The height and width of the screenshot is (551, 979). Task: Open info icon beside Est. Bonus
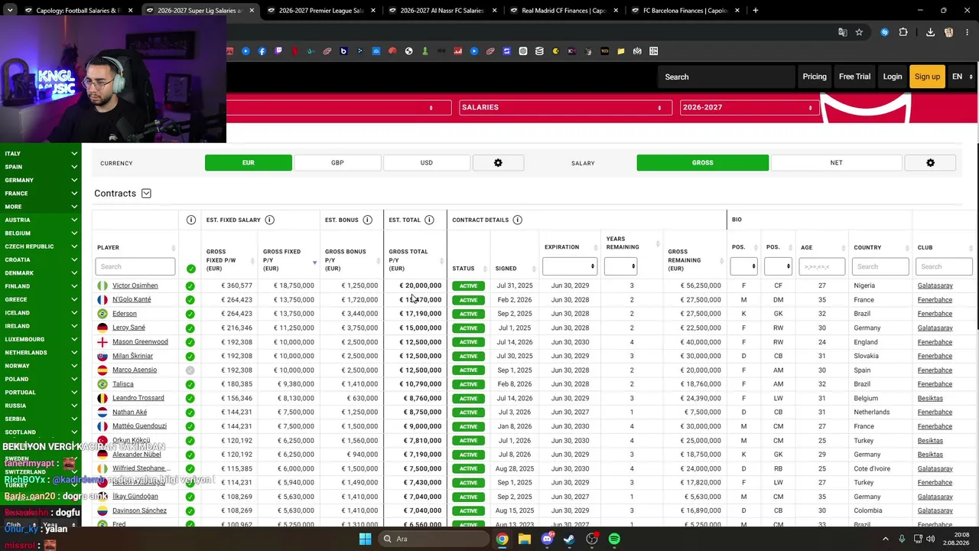click(x=368, y=220)
